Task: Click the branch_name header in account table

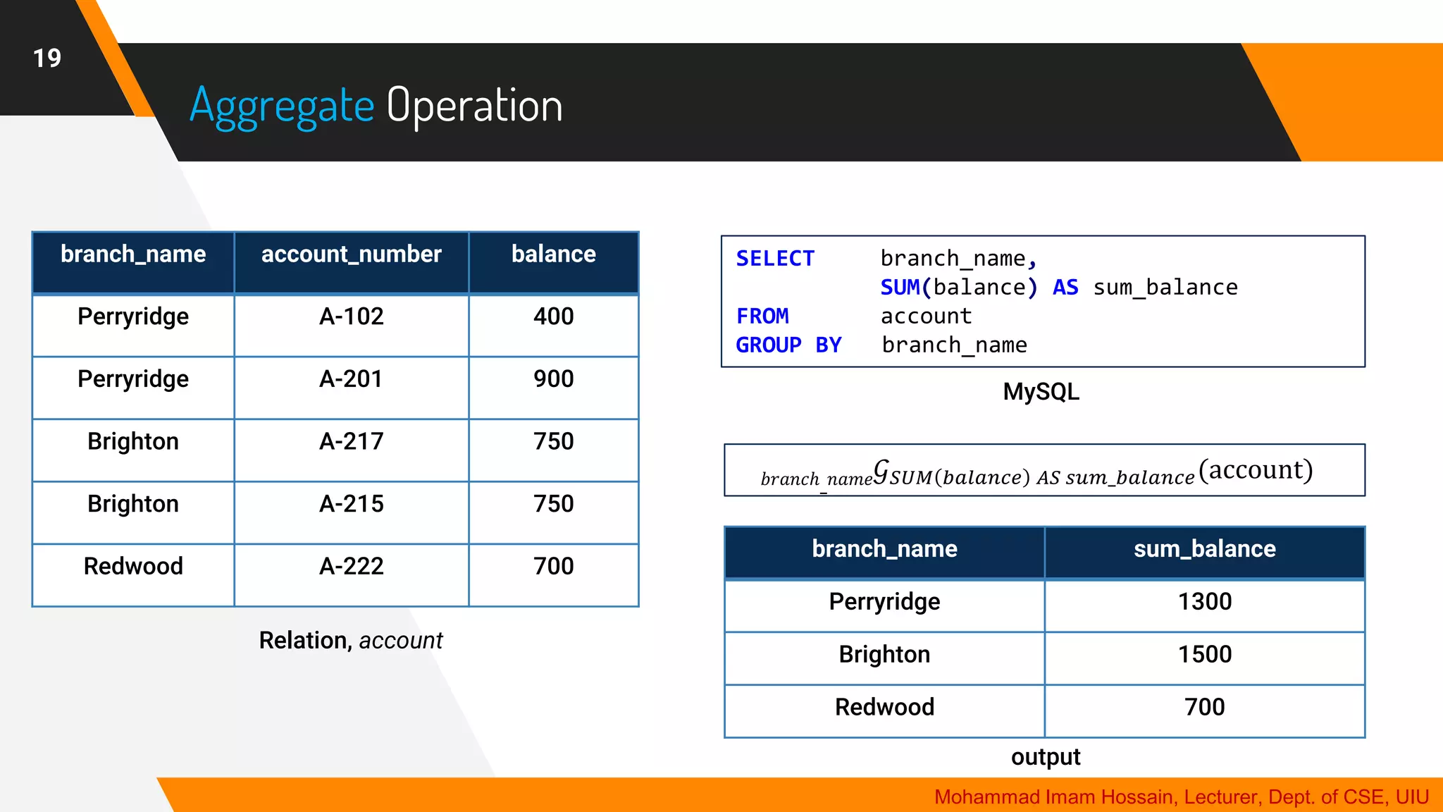Action: (x=133, y=254)
